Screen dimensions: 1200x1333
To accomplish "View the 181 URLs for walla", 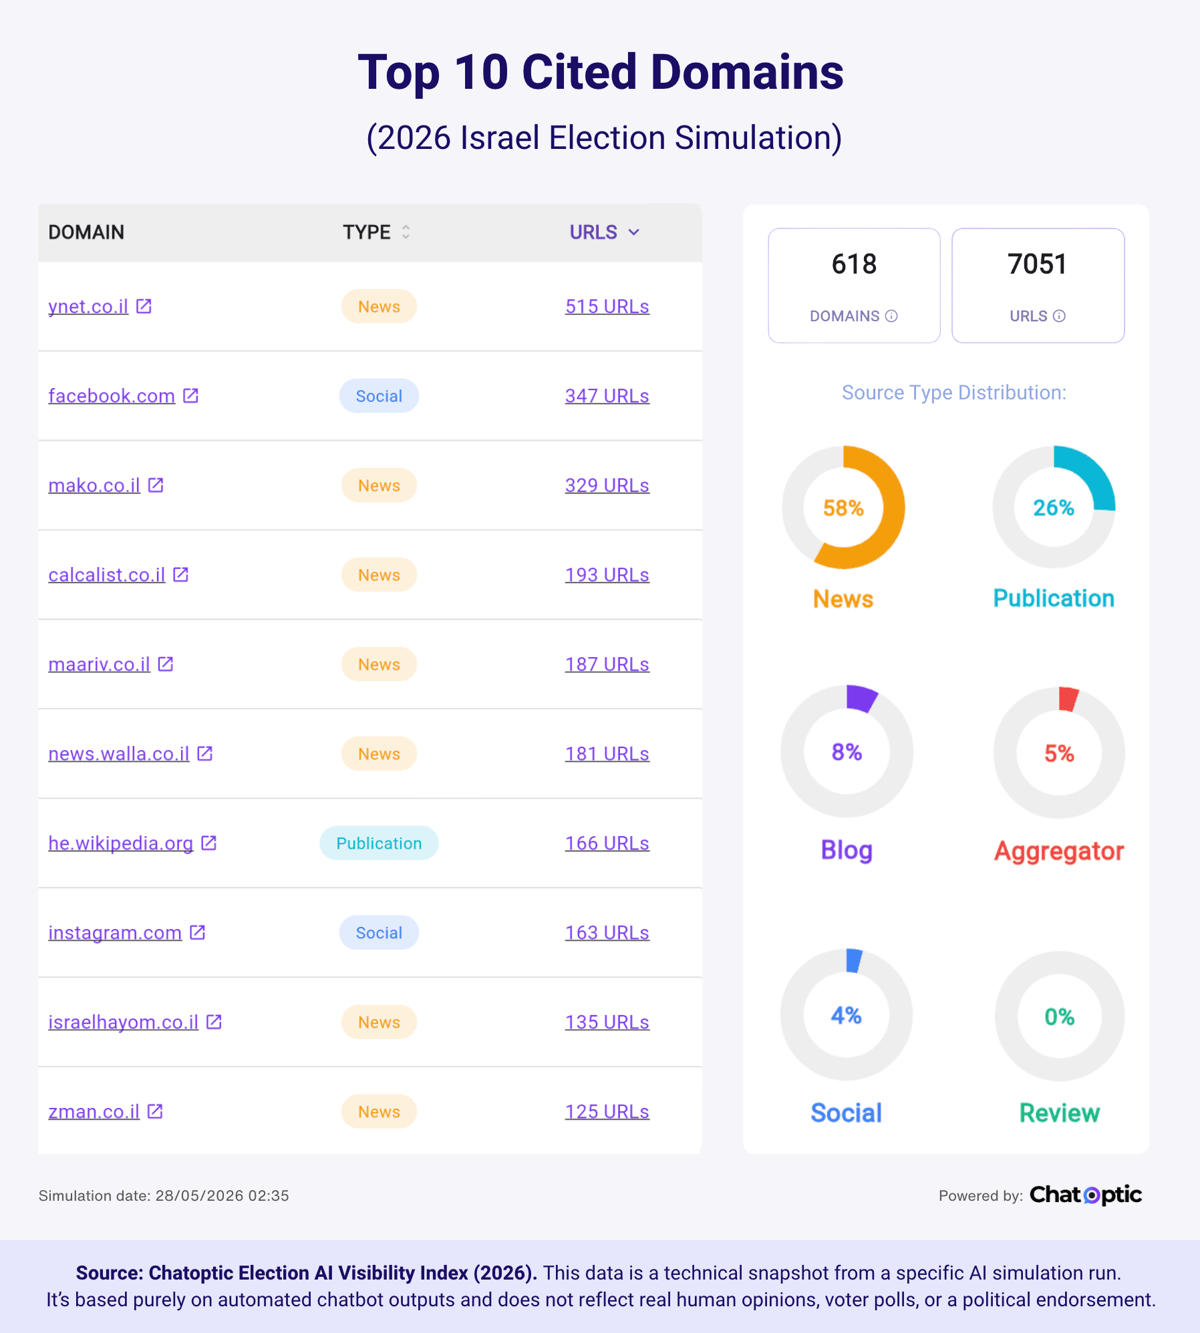I will click(607, 754).
